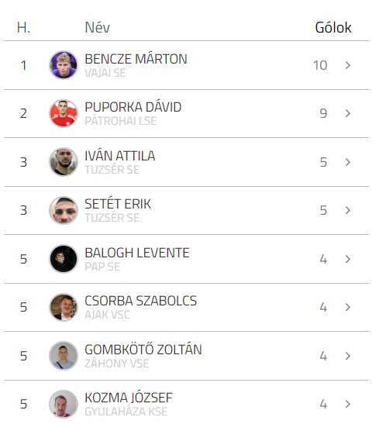Open Kozma József's avatar

coord(64,404)
